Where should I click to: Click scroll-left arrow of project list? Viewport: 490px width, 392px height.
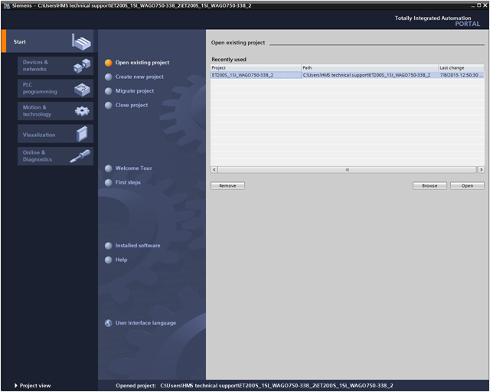(x=214, y=169)
